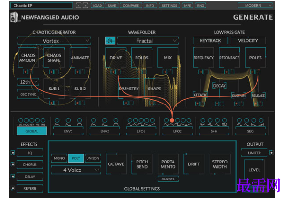Switch to the ENV2 tab
The width and height of the screenshot is (289, 200).
pos(105,131)
